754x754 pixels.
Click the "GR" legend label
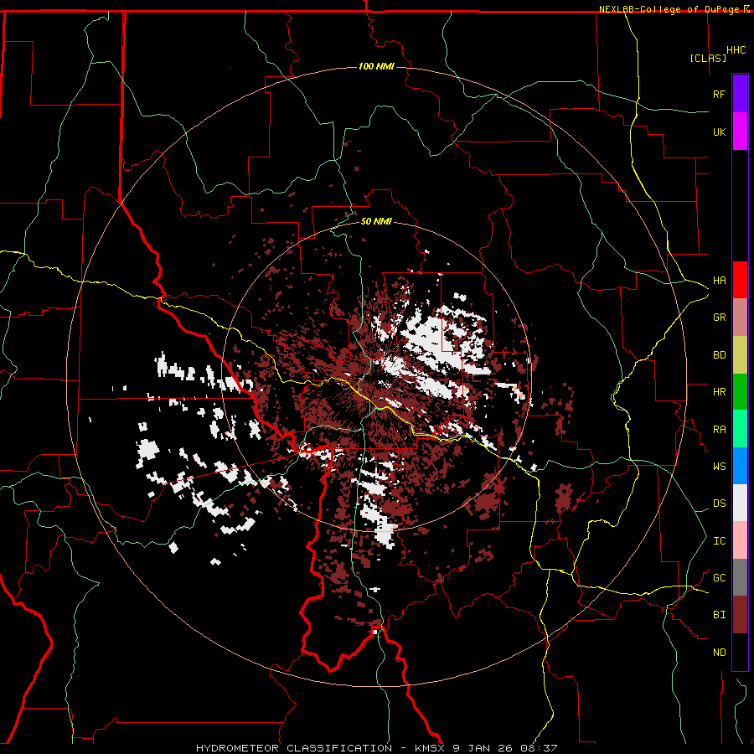(x=719, y=318)
